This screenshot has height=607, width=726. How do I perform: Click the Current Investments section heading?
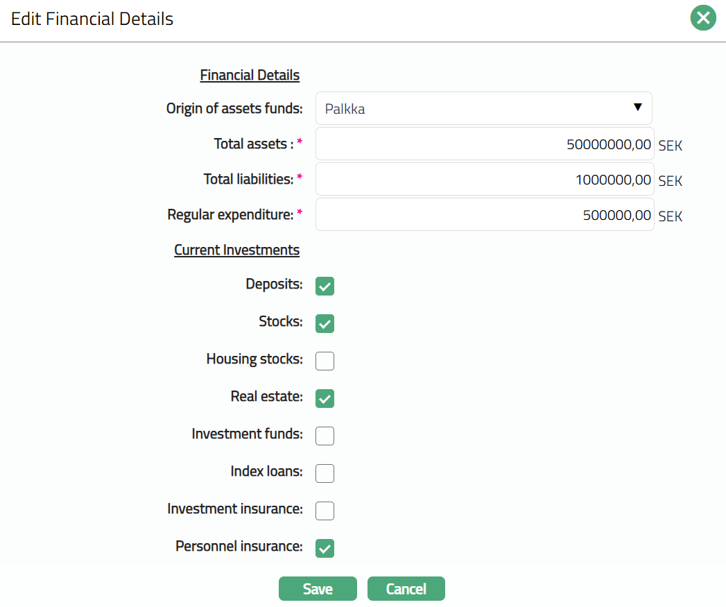coord(236,250)
